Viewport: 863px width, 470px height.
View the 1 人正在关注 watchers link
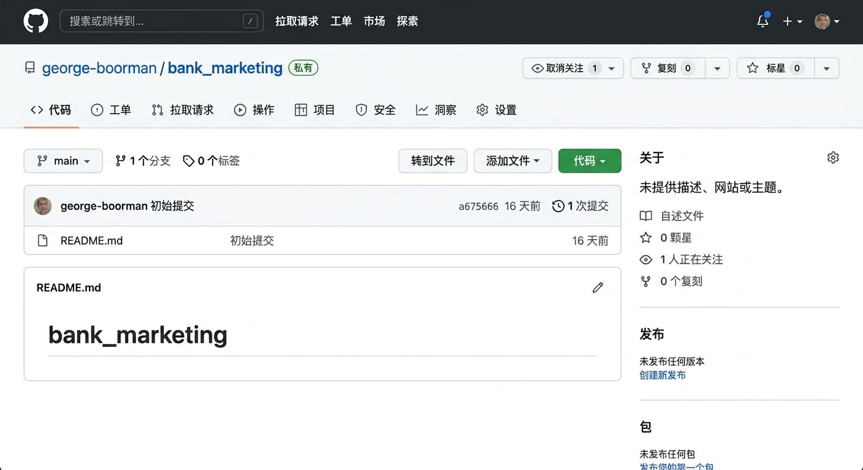tap(681, 259)
